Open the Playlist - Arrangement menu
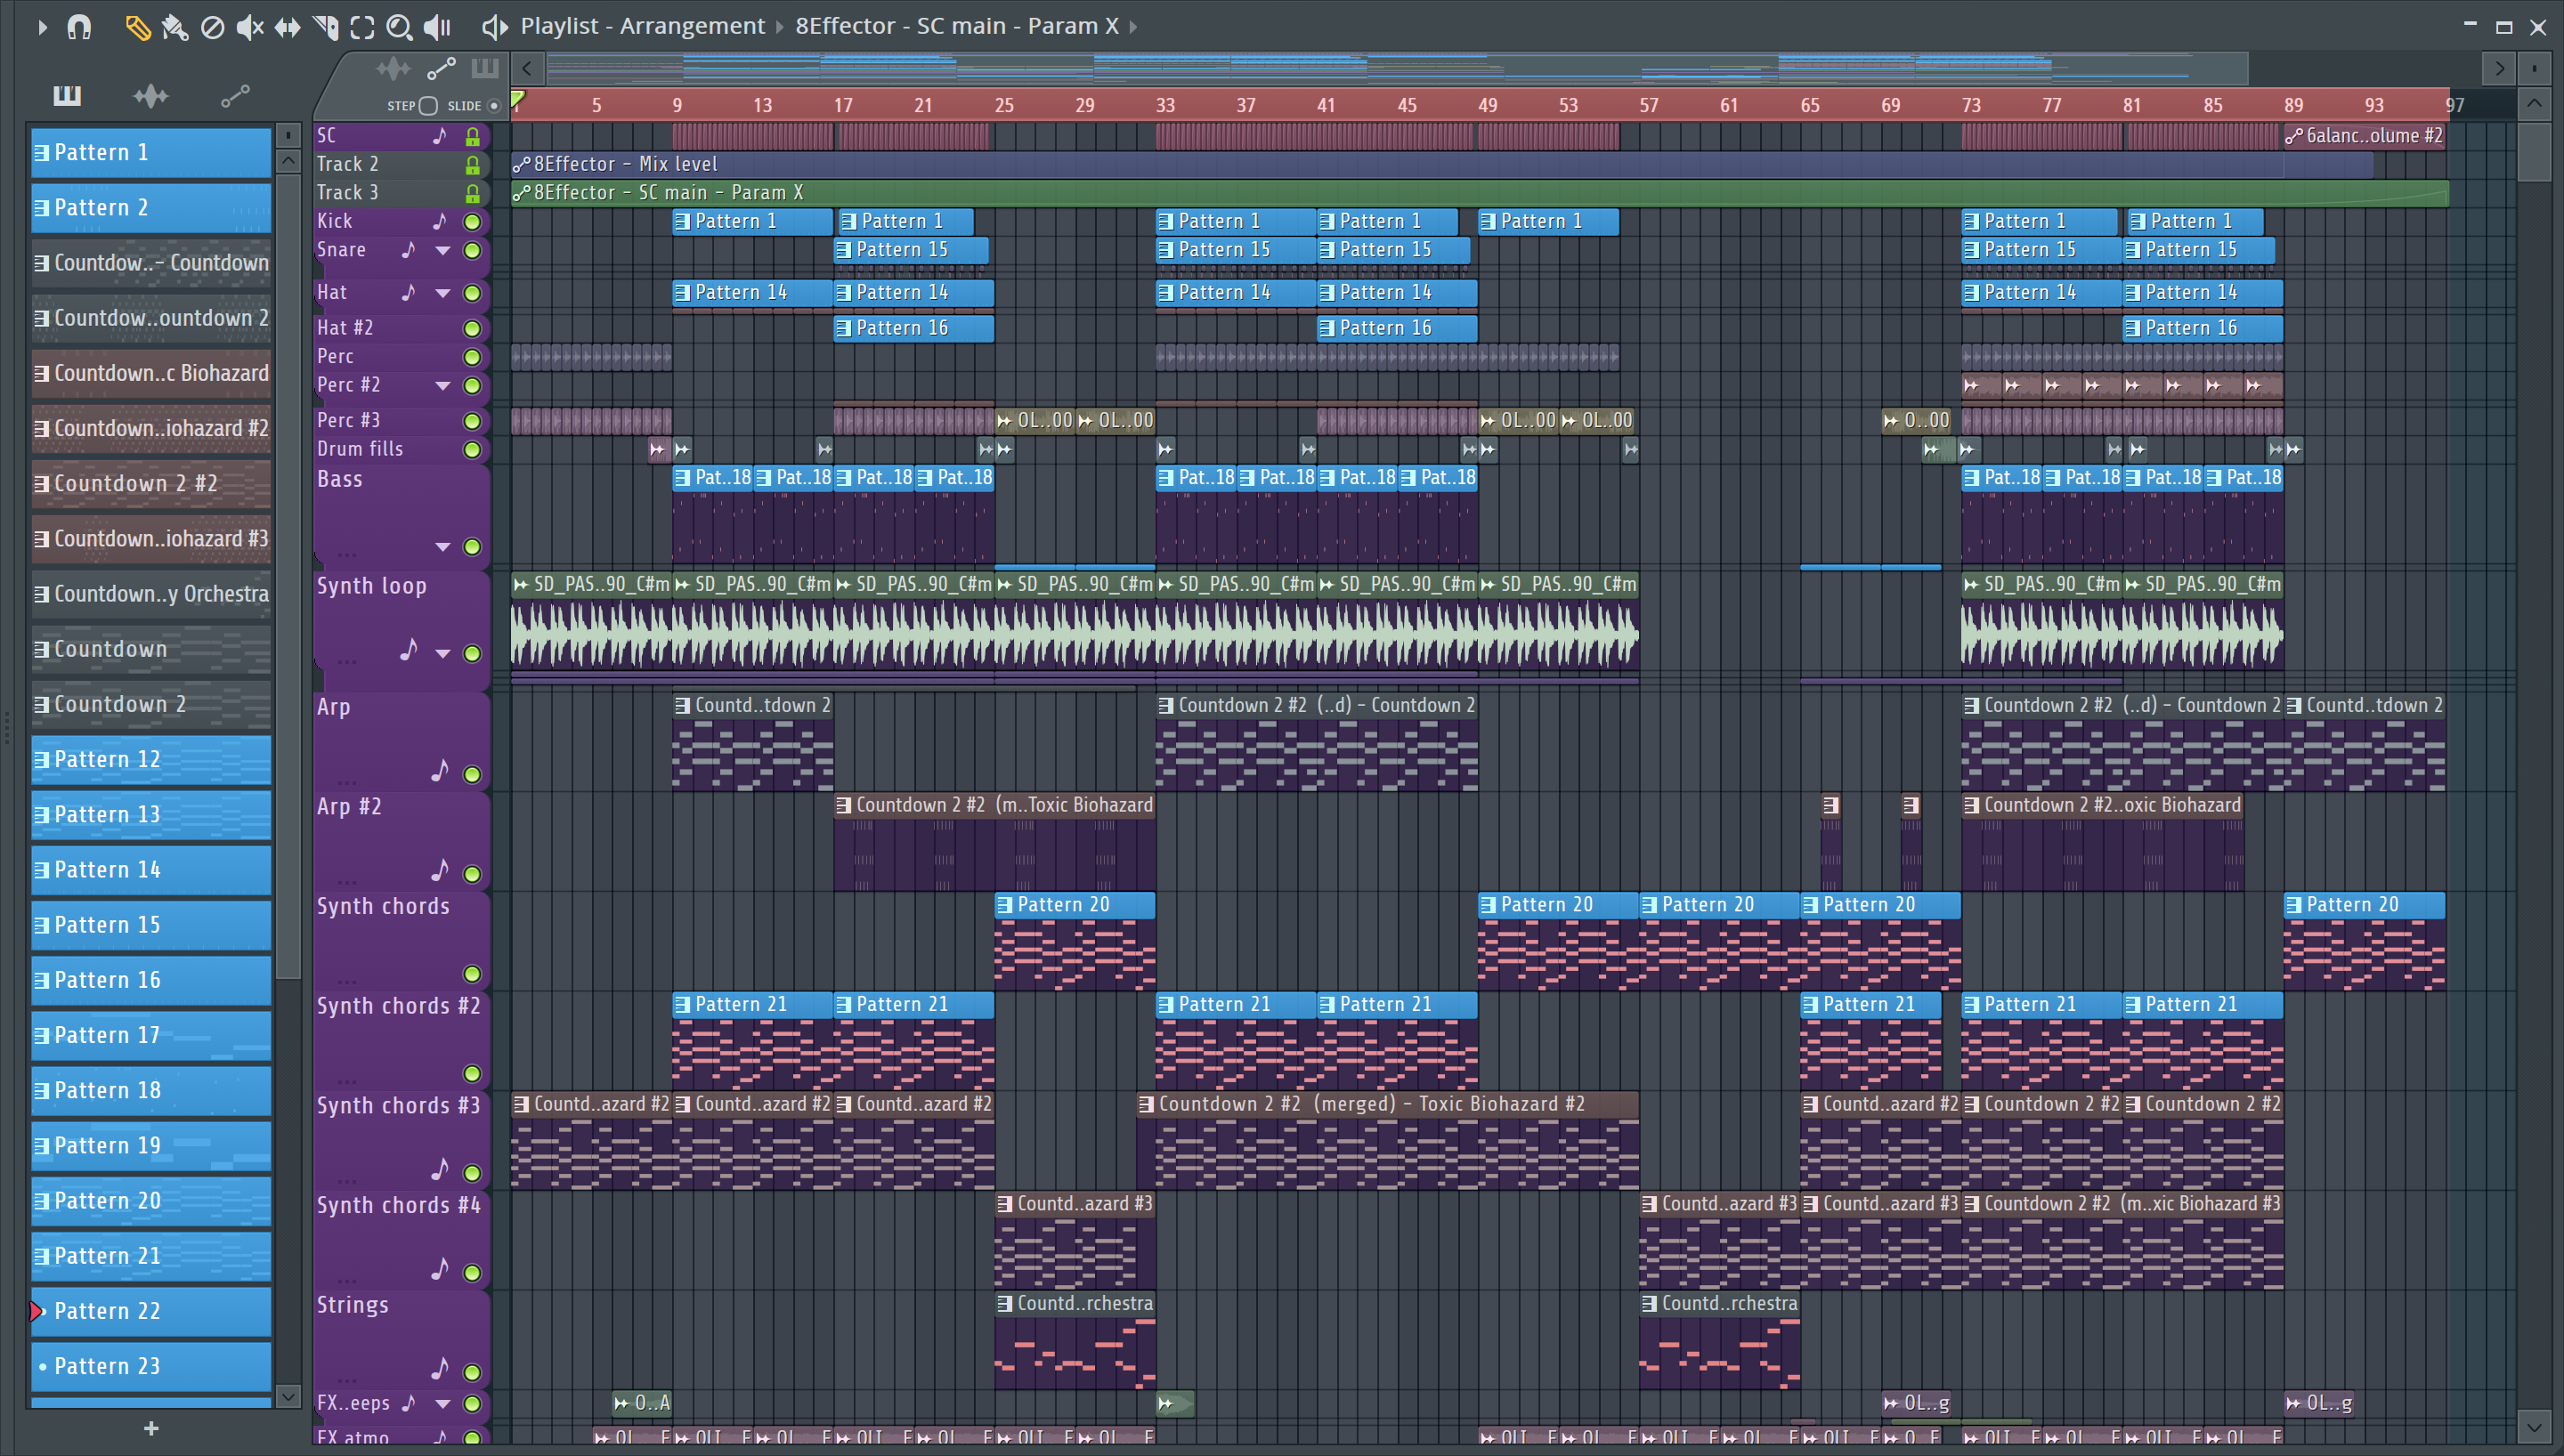 click(x=642, y=26)
